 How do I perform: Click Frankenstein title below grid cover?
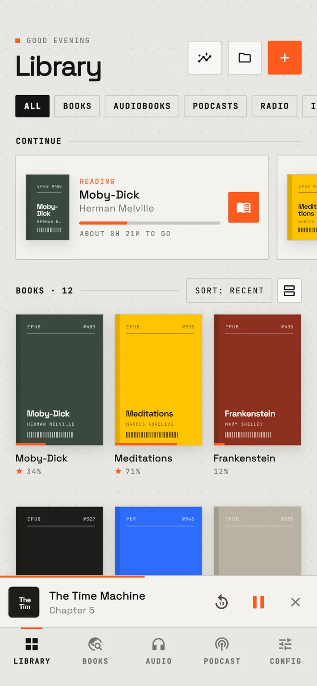coord(244,458)
